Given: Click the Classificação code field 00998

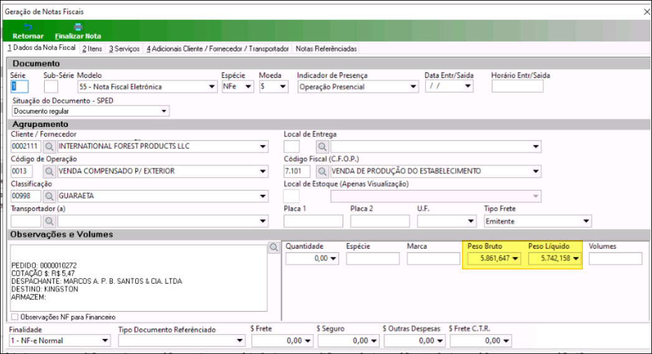Looking at the screenshot, I should click(26, 196).
